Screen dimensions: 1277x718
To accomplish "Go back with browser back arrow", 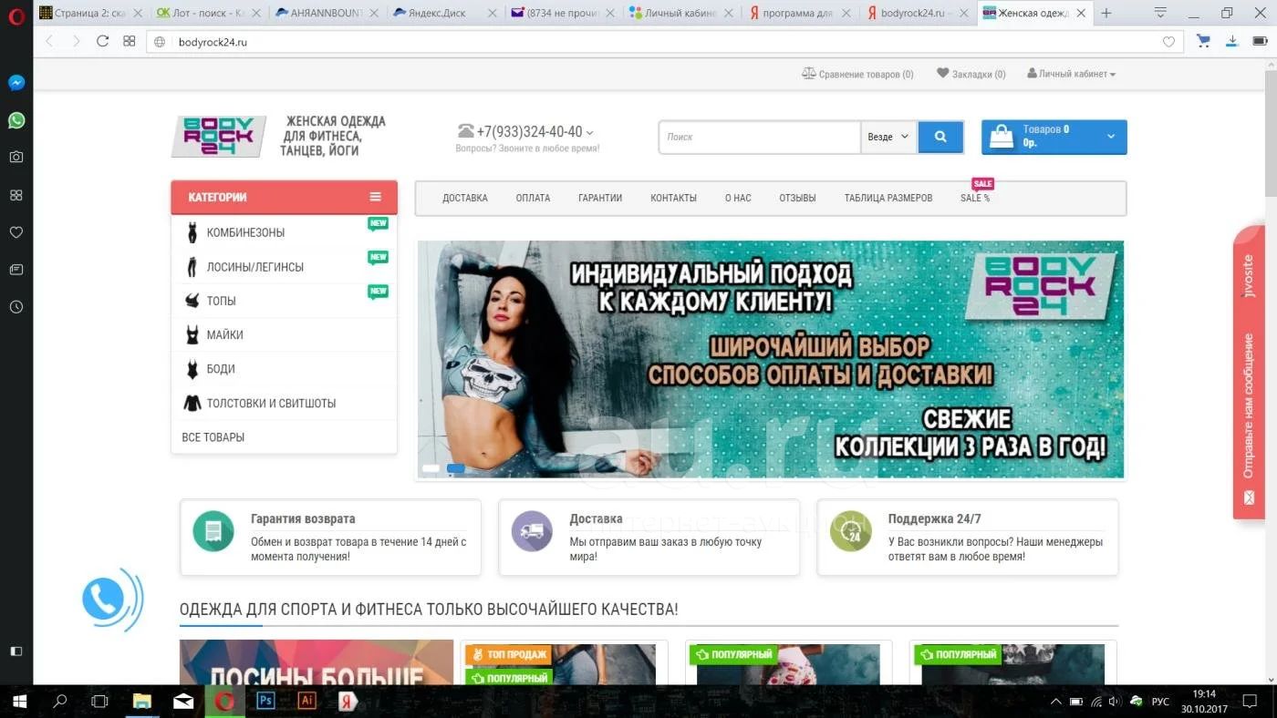I will (49, 42).
